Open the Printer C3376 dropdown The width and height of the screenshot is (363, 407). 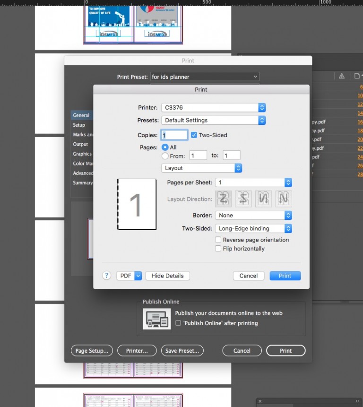click(213, 108)
